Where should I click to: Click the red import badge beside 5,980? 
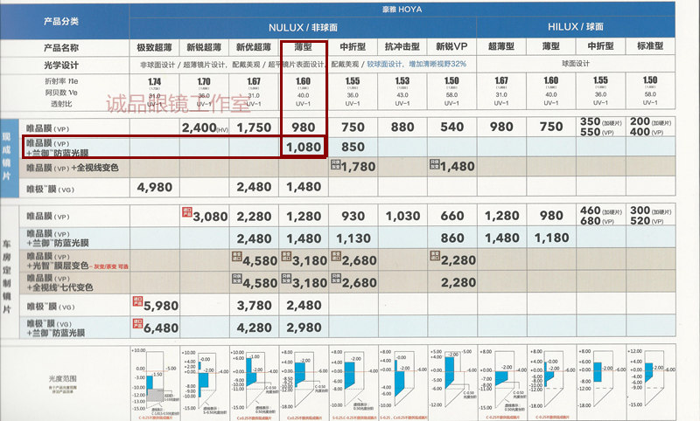(137, 301)
